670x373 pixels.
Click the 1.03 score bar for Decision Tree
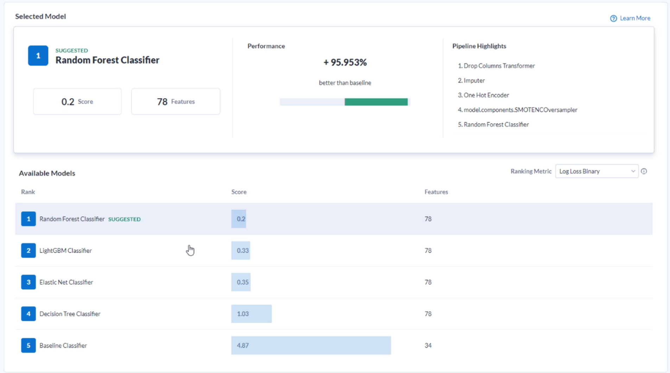(x=251, y=314)
